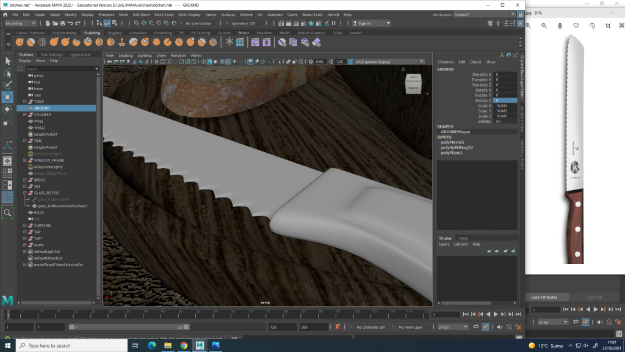Open the Tool Settings tab
625x352 pixels.
[52, 54]
